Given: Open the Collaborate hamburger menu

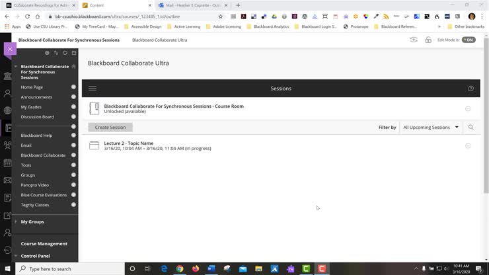Looking at the screenshot, I should click(93, 89).
